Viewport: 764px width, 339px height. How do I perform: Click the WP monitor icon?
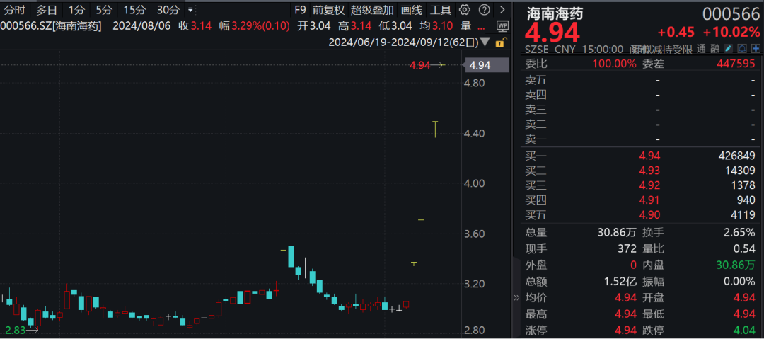(x=502, y=26)
